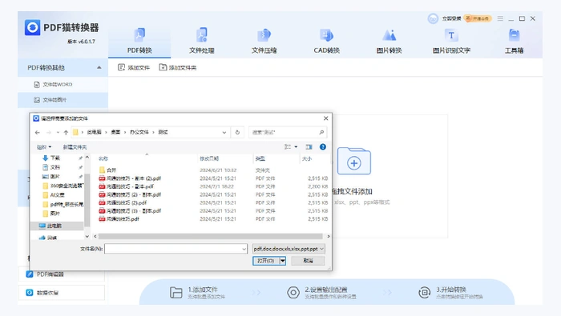Toggle the preview pane icon
561x316 pixels.
pyautogui.click(x=309, y=146)
